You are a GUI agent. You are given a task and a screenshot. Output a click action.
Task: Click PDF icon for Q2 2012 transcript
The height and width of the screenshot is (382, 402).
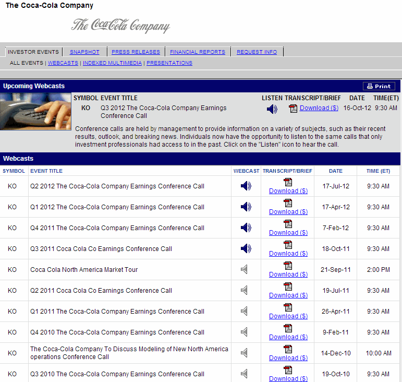[x=288, y=182]
